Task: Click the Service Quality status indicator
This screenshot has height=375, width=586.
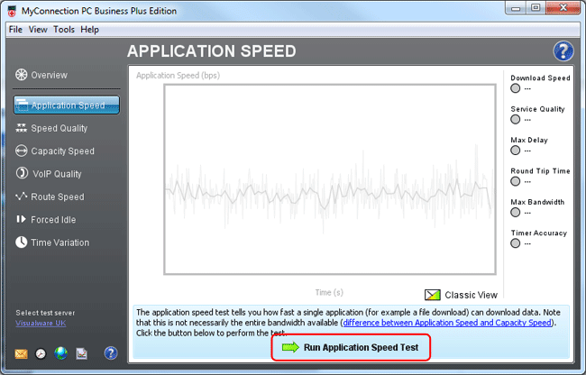Action: tap(516, 120)
